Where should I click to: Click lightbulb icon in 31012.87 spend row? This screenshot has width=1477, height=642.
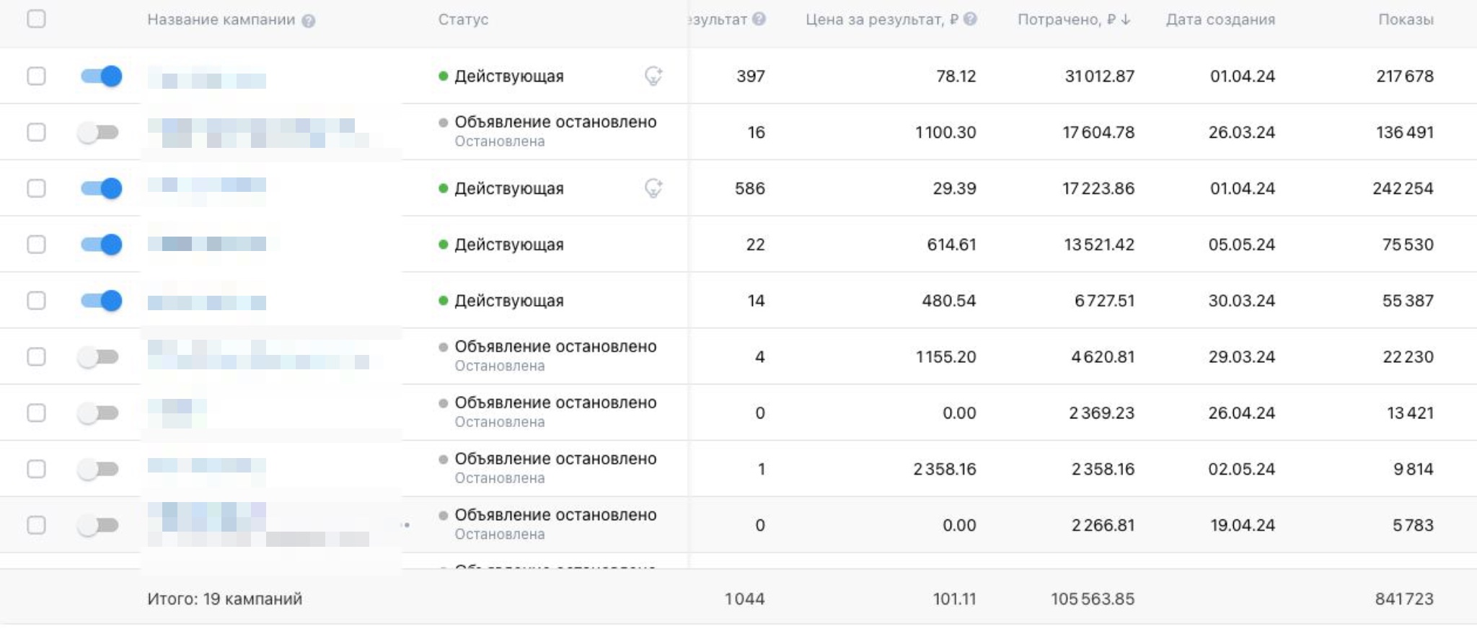click(653, 76)
